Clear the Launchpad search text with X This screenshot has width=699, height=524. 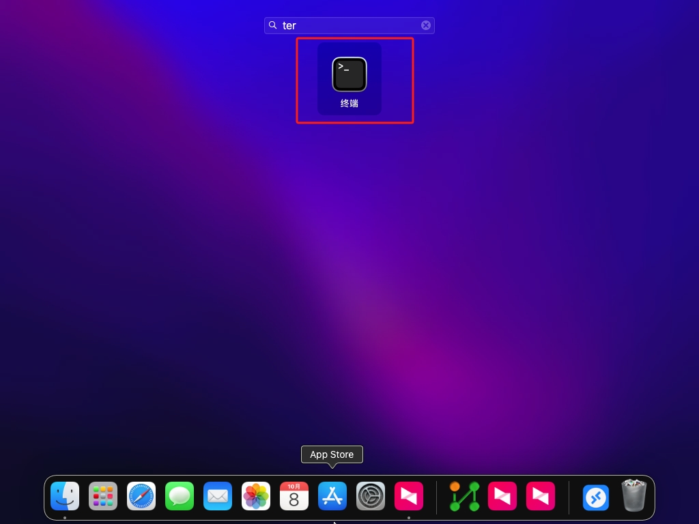tap(425, 25)
